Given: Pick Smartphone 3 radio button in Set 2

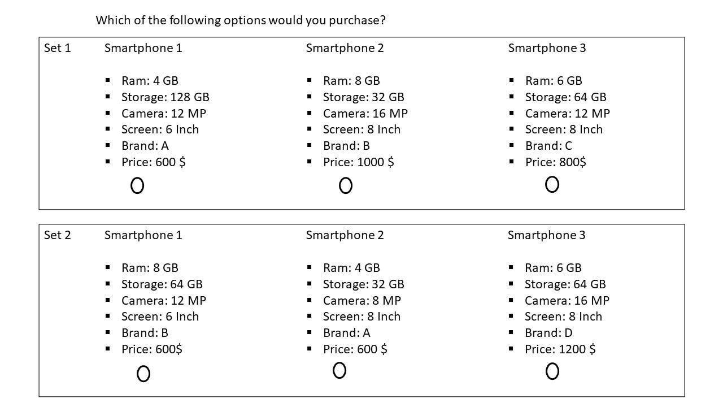Looking at the screenshot, I should pos(552,371).
